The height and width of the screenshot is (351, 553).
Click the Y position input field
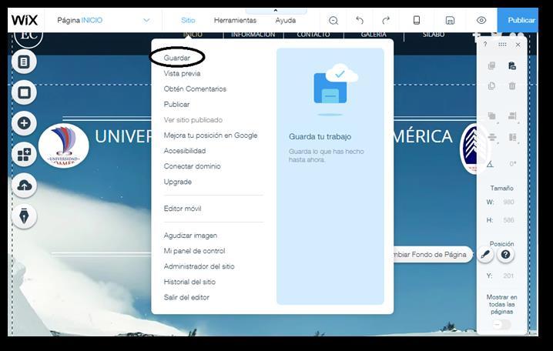point(508,276)
